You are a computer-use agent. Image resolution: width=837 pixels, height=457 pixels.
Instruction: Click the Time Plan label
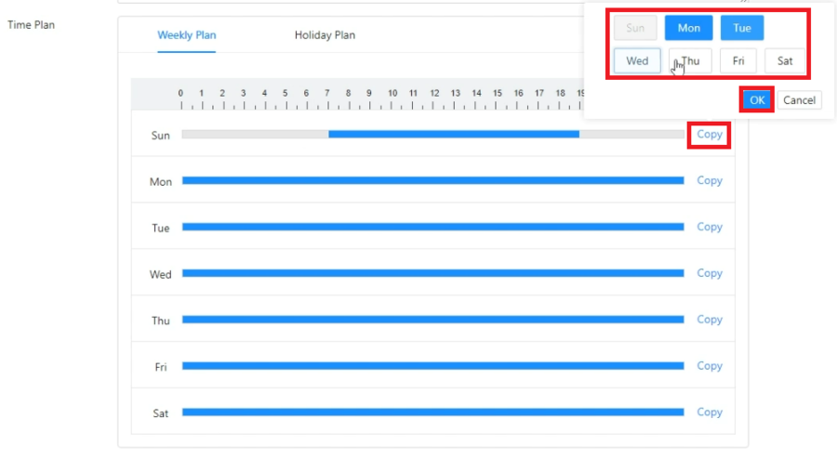click(31, 25)
